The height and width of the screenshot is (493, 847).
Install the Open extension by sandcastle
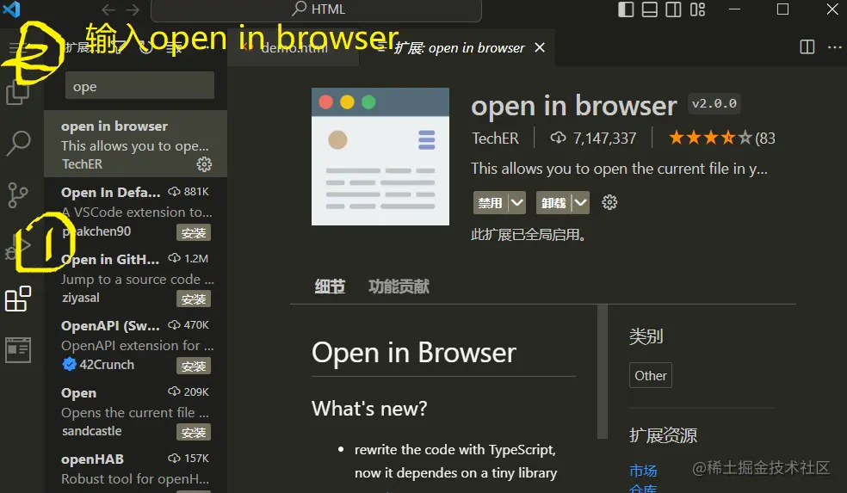(x=194, y=433)
